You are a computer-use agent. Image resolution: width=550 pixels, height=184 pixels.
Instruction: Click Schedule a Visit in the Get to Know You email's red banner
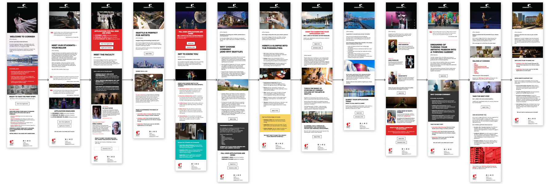(191, 47)
